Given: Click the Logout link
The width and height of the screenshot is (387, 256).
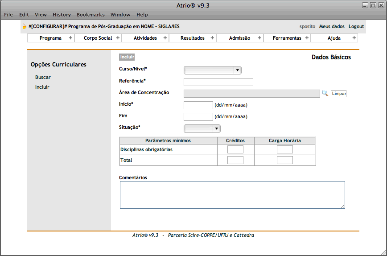Looking at the screenshot, I should pos(356,27).
